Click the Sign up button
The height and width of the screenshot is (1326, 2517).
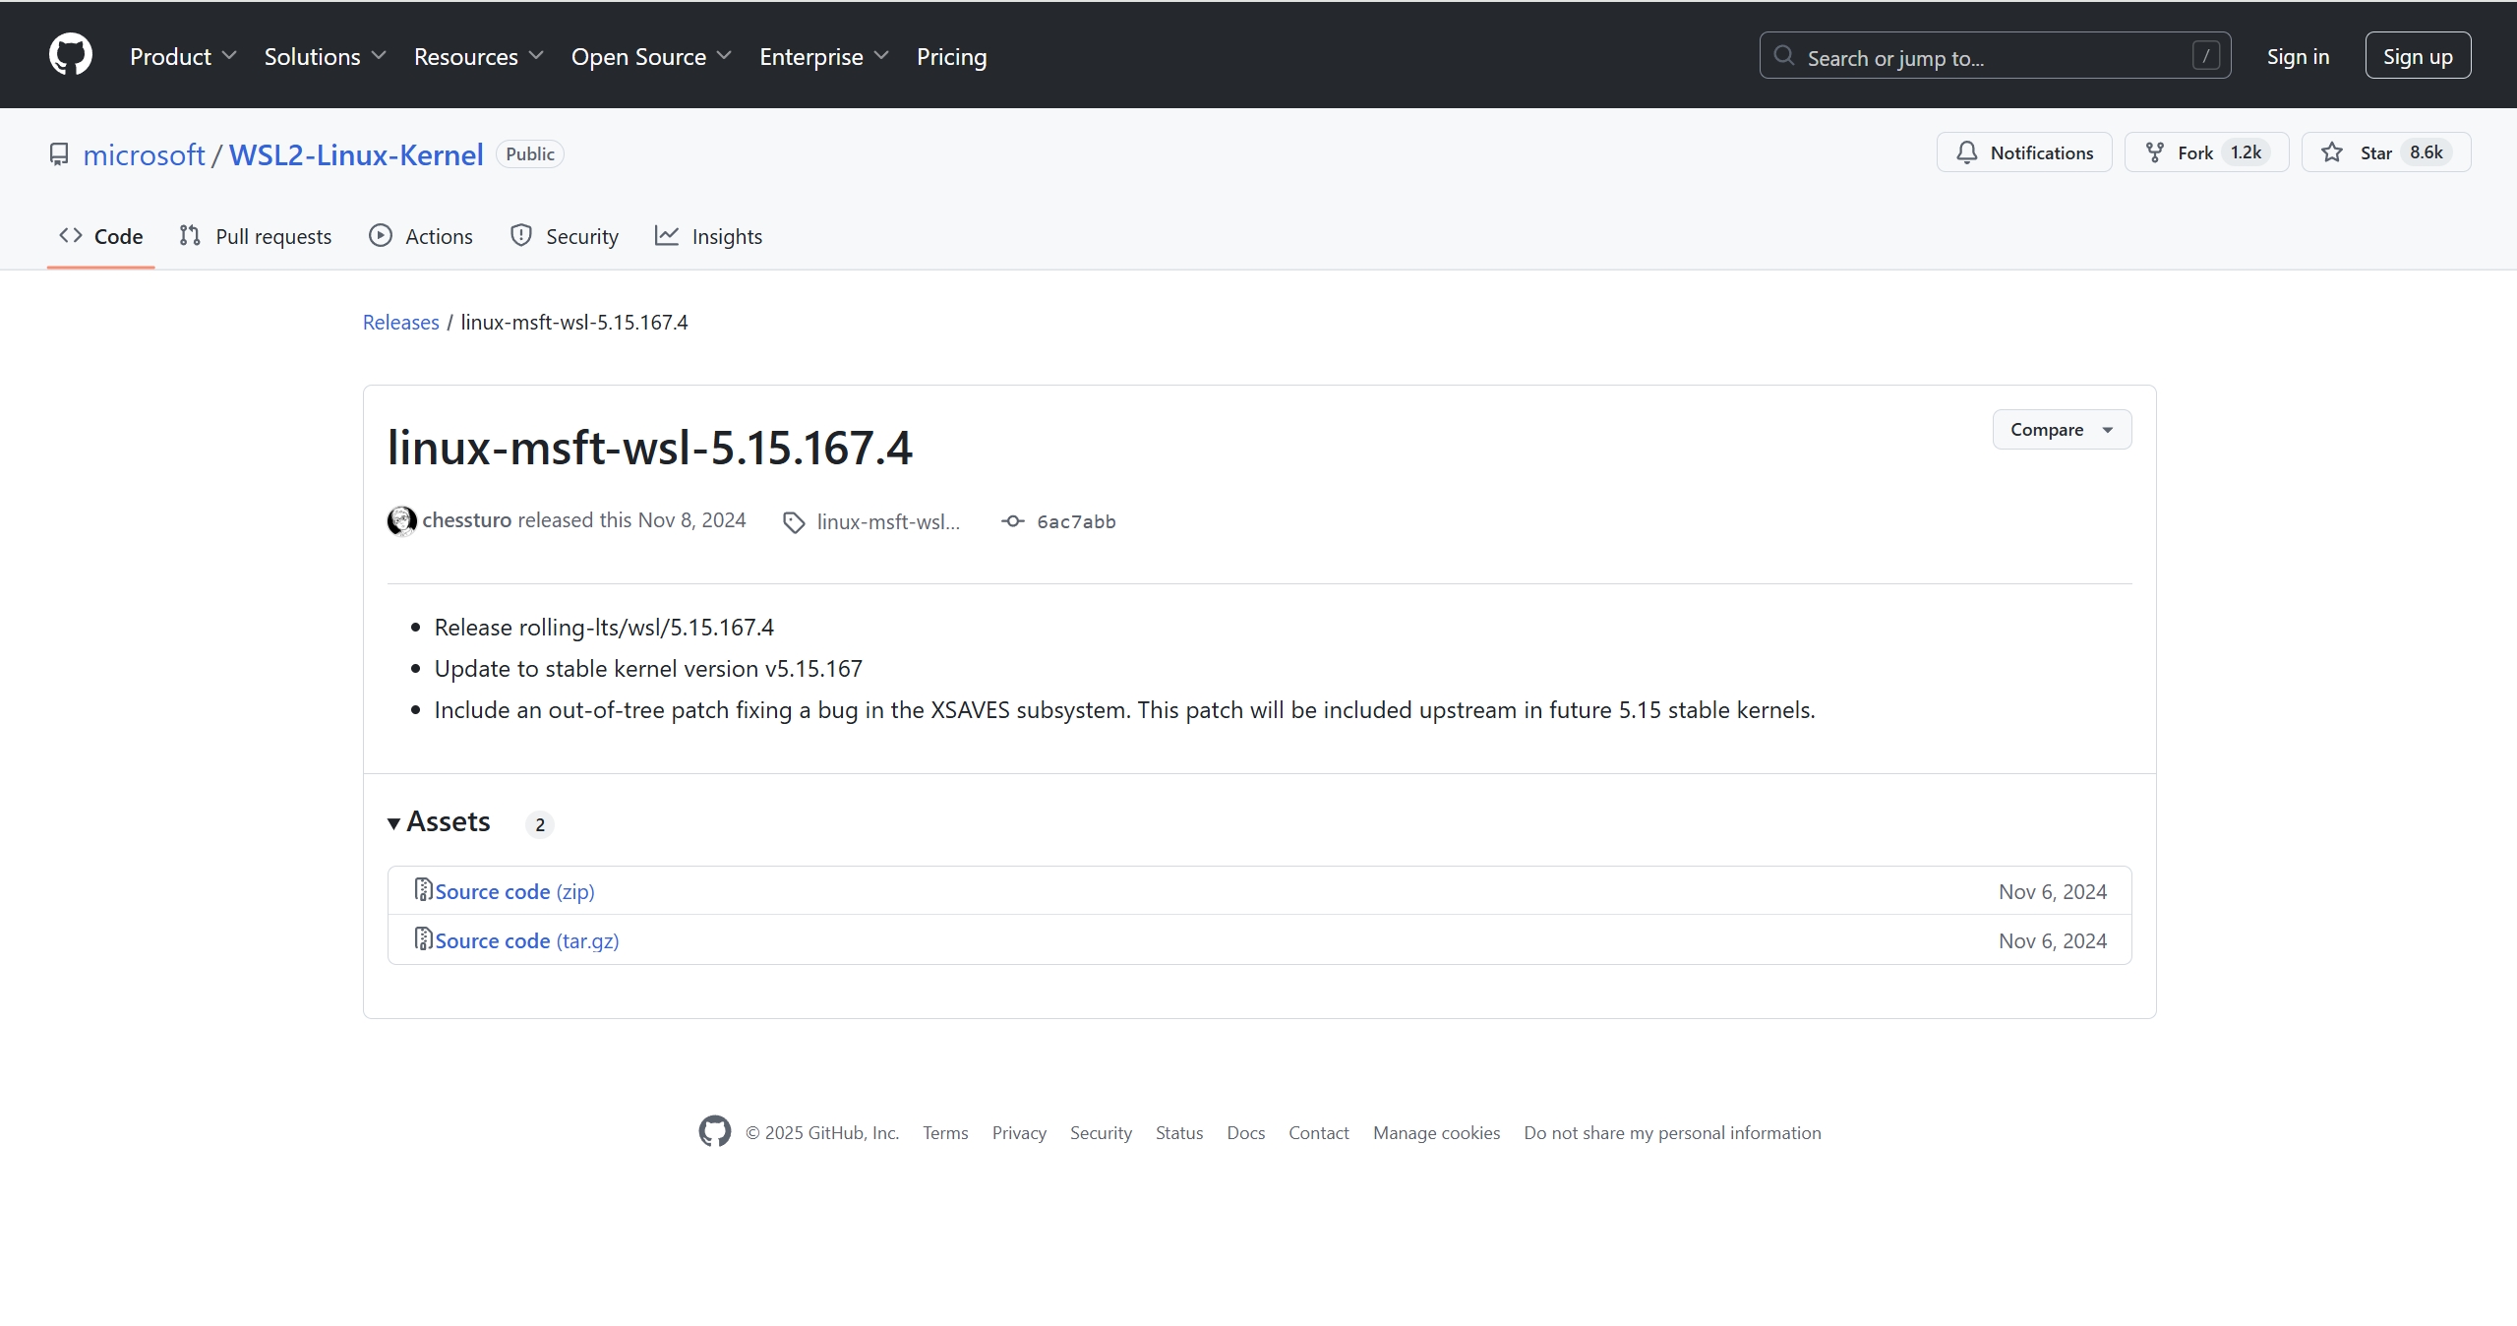2418,56
